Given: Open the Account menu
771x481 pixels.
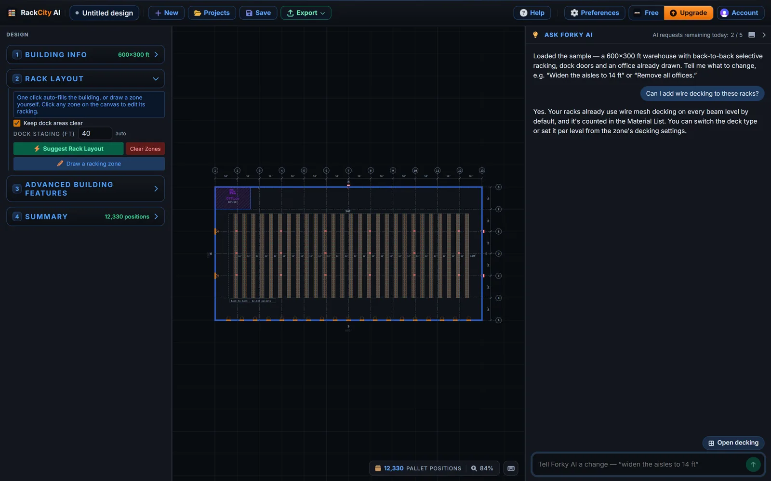Looking at the screenshot, I should pyautogui.click(x=741, y=13).
